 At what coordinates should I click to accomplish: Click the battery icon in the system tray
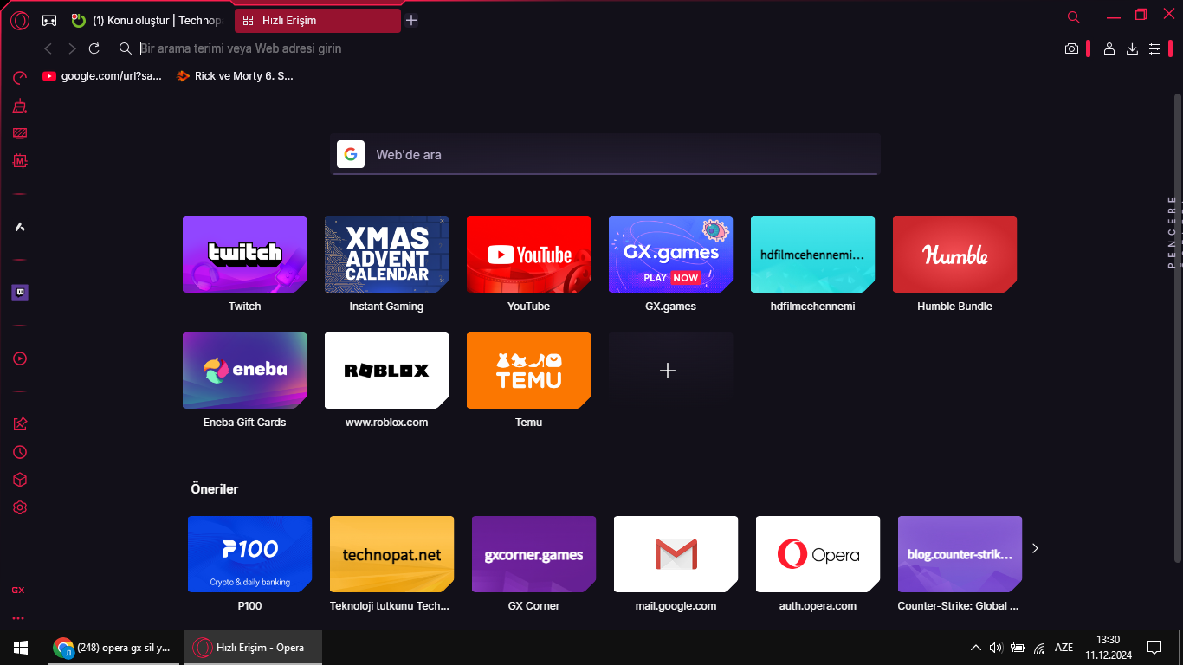(x=1018, y=647)
